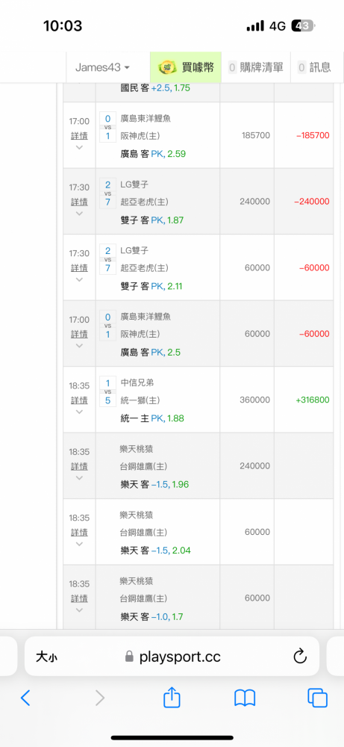Open the Safari tabs overview icon
The height and width of the screenshot is (747, 344).
coord(317,698)
